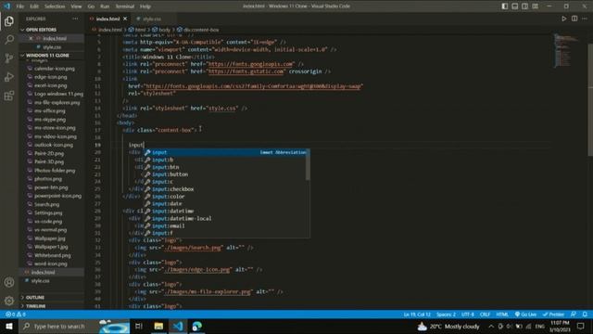Click the style.css href link in code
The height and width of the screenshot is (334, 593).
222,109
